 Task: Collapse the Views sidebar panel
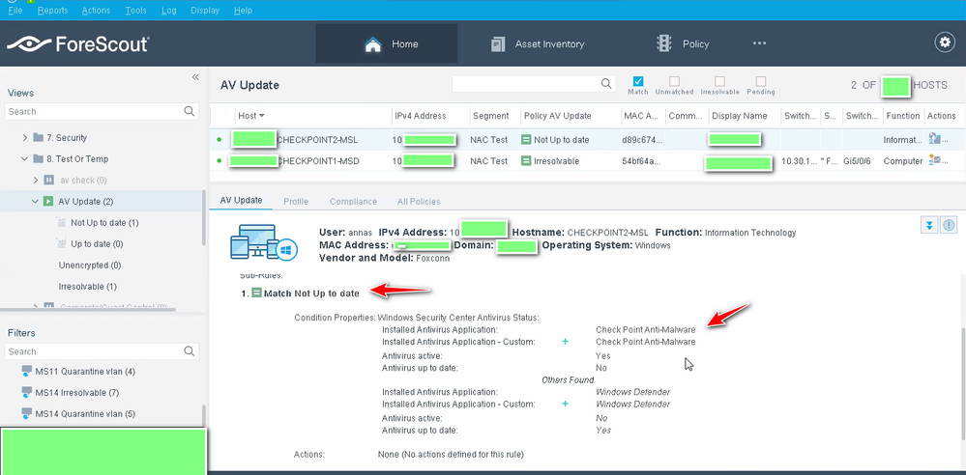195,77
